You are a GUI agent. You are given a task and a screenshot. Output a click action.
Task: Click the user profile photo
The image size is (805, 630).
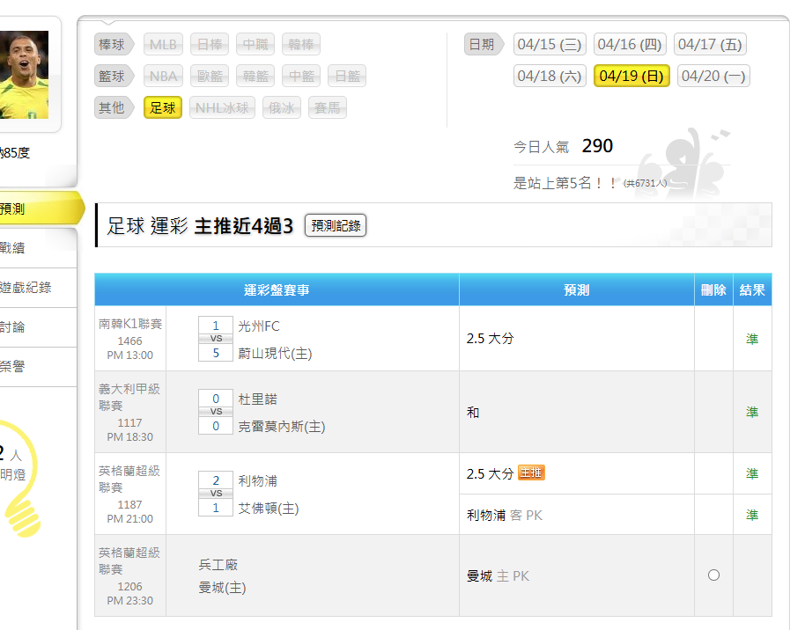(24, 75)
